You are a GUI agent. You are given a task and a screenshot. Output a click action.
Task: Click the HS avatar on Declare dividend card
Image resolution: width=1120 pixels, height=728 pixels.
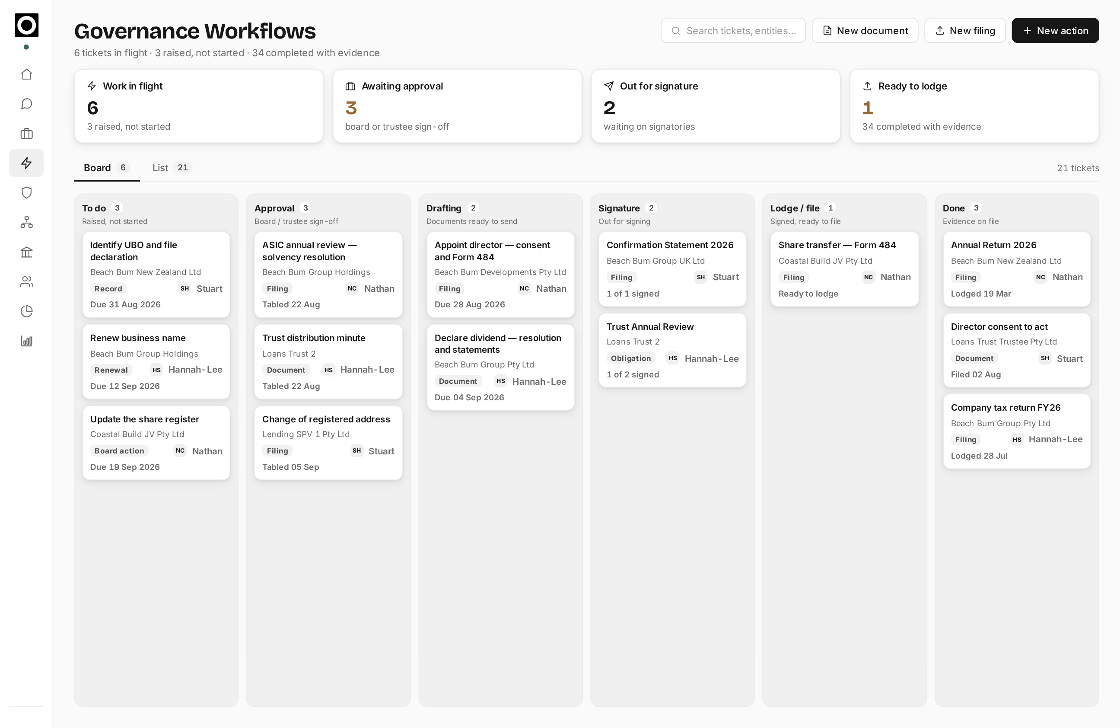pyautogui.click(x=501, y=381)
